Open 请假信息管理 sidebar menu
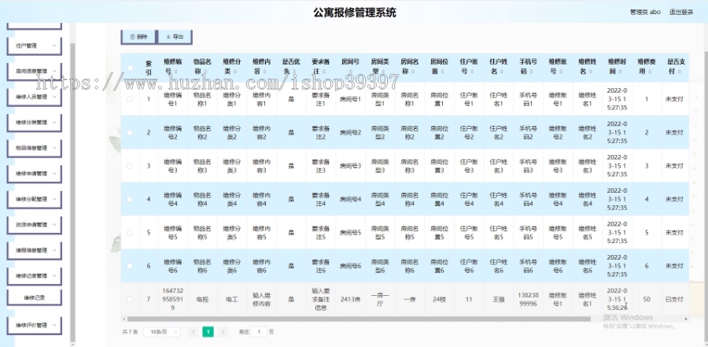708x347 pixels. coord(35,250)
